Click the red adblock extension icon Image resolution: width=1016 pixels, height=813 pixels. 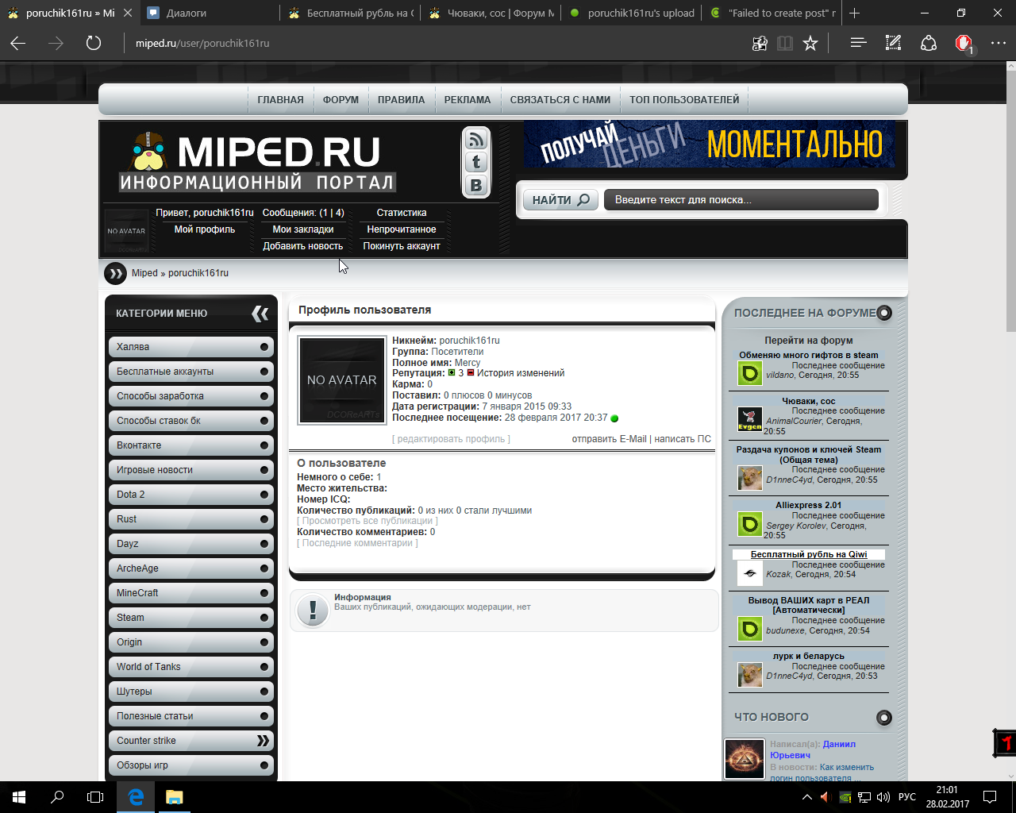click(964, 43)
